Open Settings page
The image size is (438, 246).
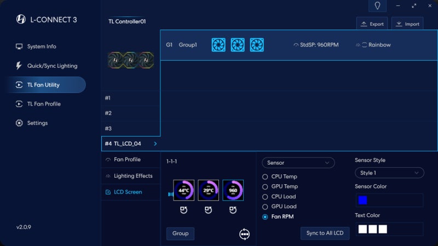click(x=32, y=123)
